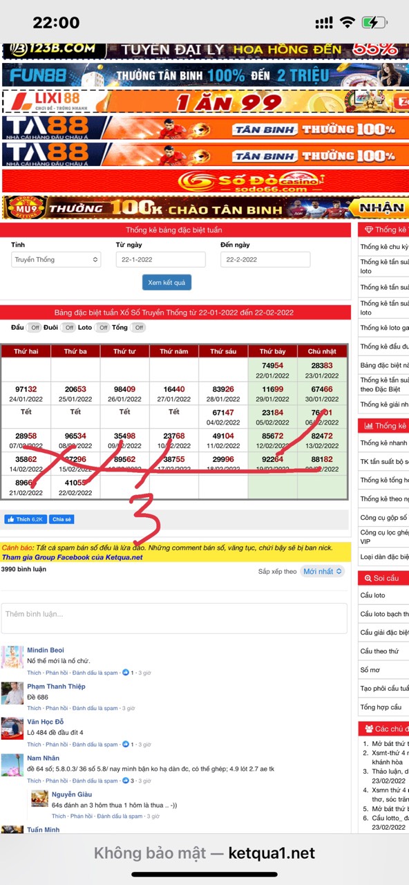The width and height of the screenshot is (409, 885).
Task: Click Mindin Beoi's profile avatar
Action: point(12,657)
